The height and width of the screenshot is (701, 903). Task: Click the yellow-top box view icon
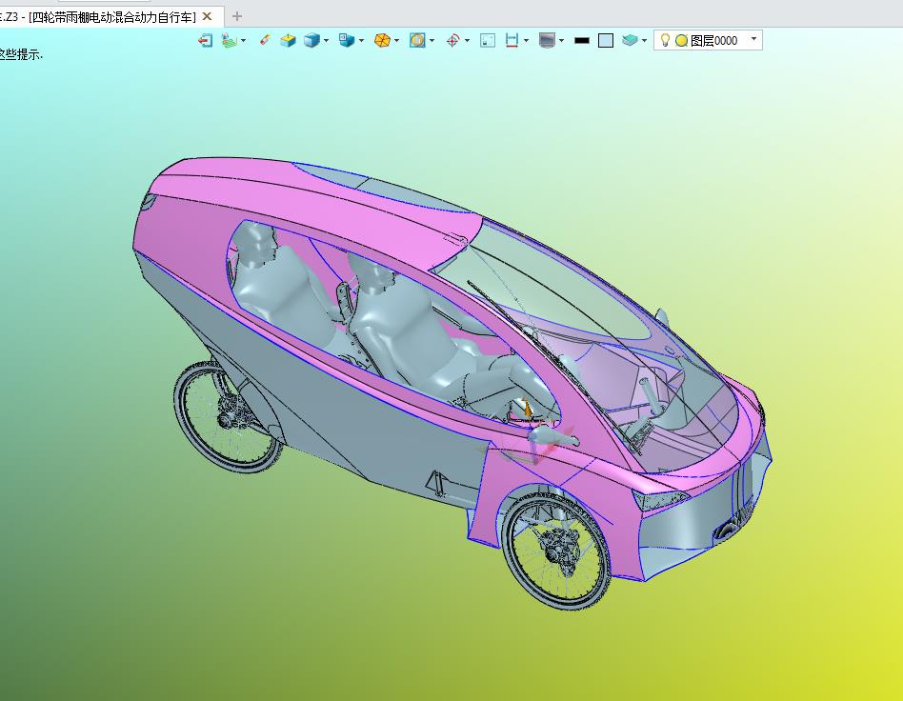pyautogui.click(x=288, y=41)
